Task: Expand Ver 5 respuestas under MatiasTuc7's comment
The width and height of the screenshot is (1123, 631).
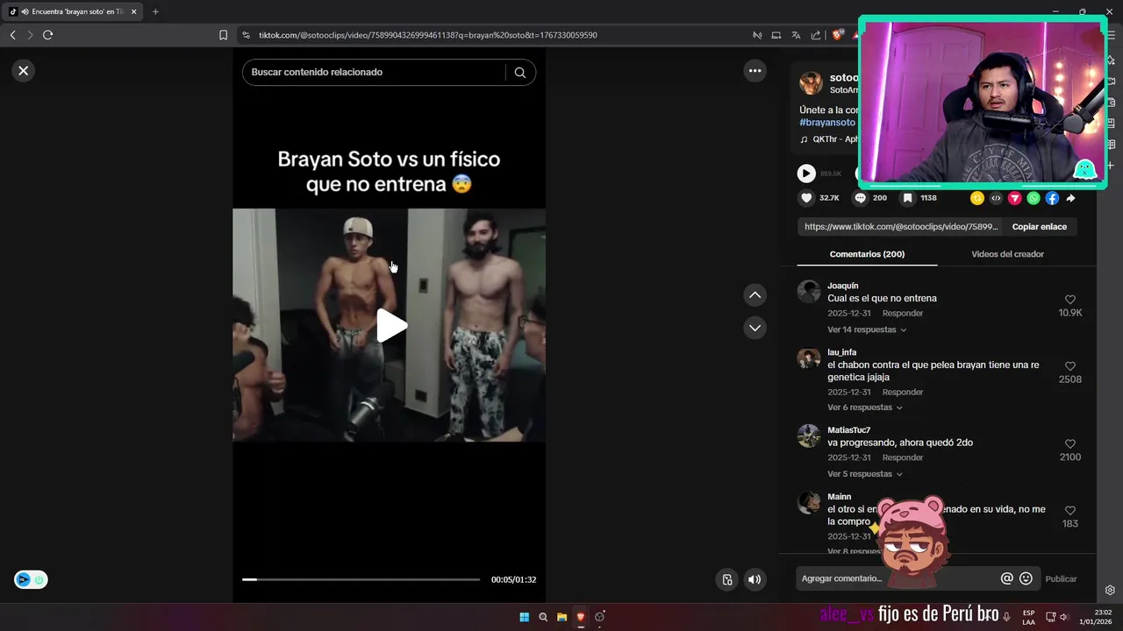Action: click(x=865, y=474)
